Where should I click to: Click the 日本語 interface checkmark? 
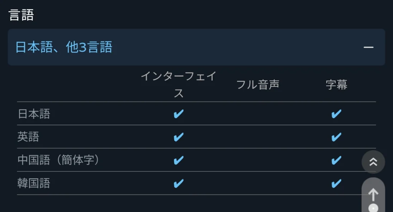178,114
